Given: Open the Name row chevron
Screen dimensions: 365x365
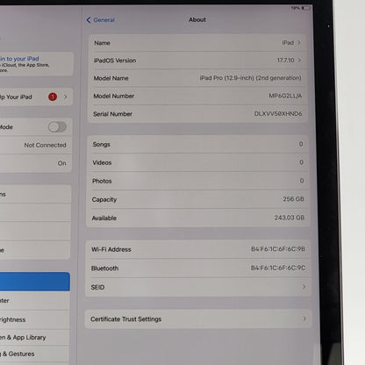Looking at the screenshot, I should (x=299, y=43).
